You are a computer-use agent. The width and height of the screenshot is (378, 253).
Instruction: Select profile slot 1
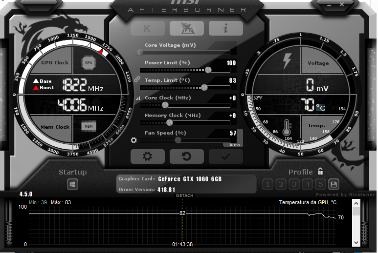pos(267,185)
